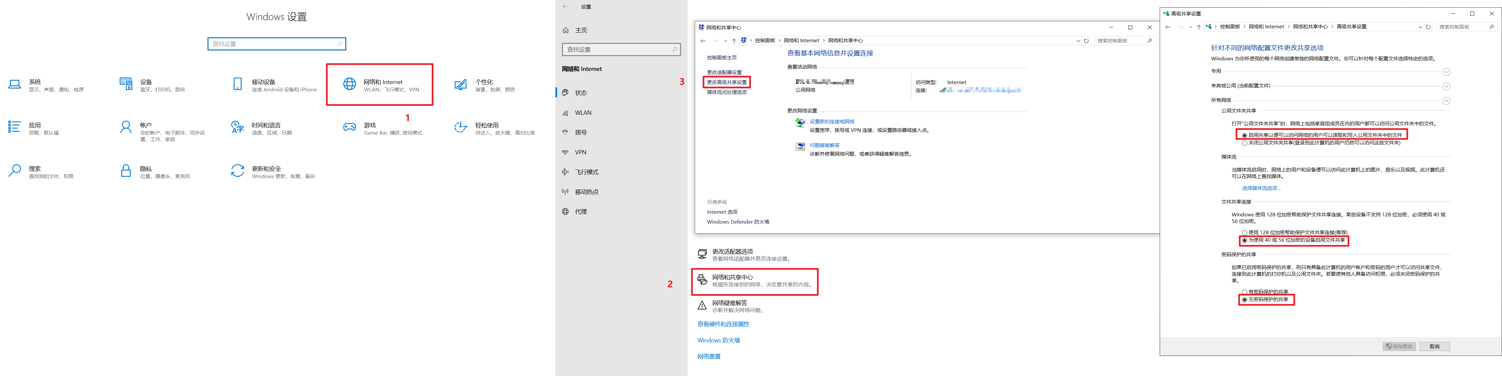Image resolution: width=1502 pixels, height=376 pixels.
Task: Open the 应用 (Apps) icon
Action: [x=15, y=127]
